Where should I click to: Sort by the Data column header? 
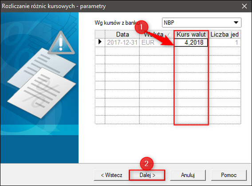(122, 35)
